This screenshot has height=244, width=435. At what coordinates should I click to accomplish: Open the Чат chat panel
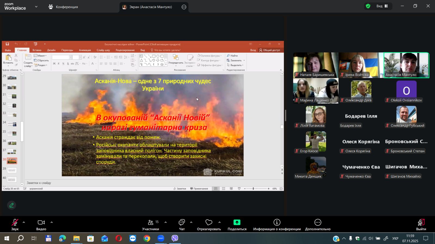182,224
